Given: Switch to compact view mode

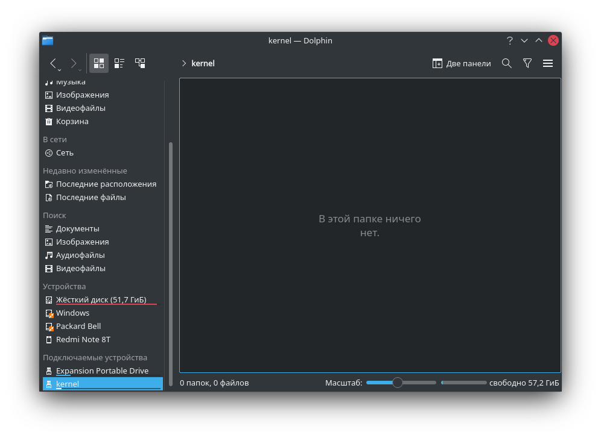Looking at the screenshot, I should coord(119,63).
